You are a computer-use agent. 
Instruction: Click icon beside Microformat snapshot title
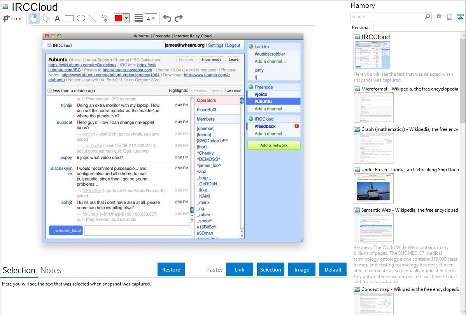coord(357,89)
